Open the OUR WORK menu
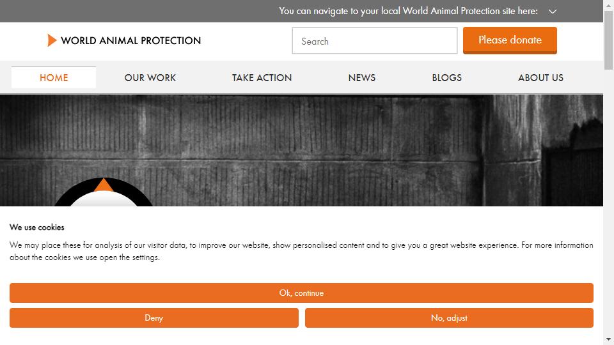 150,78
